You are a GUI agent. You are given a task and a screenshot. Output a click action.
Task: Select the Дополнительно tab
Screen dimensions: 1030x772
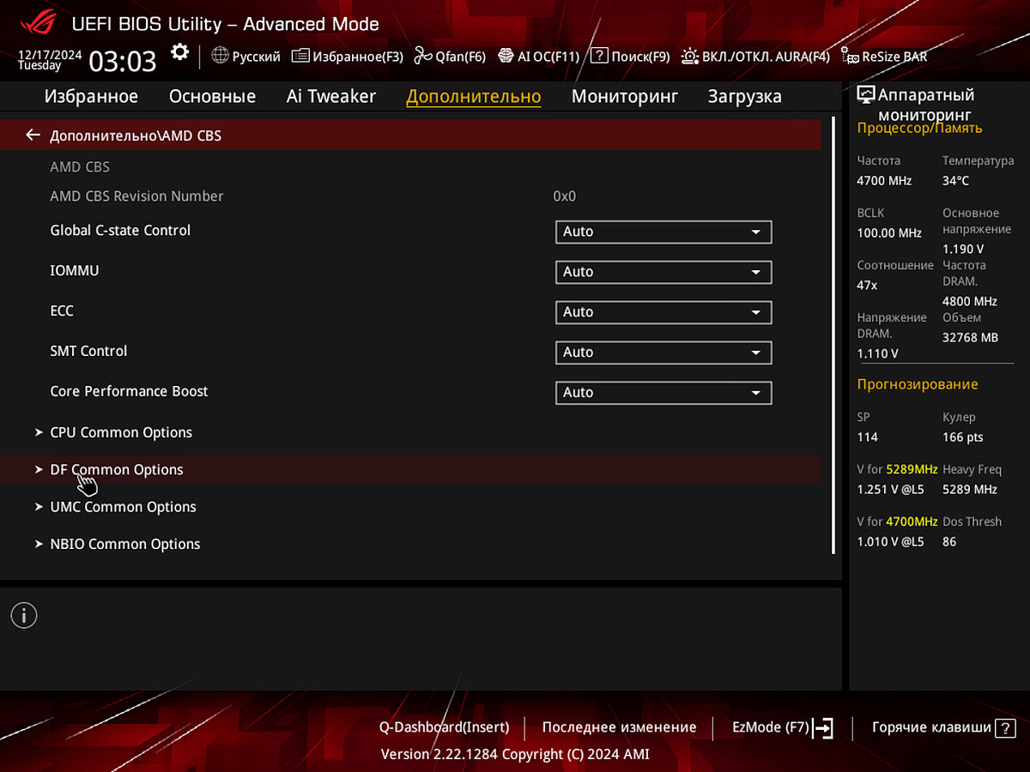point(474,96)
